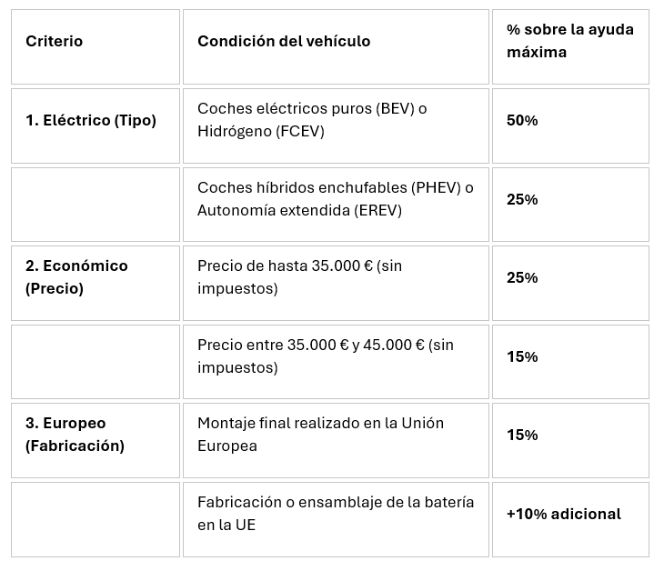Screen dimensions: 664x571
Task: Click the 2. Económico (Precio) cell
Action: click(96, 283)
